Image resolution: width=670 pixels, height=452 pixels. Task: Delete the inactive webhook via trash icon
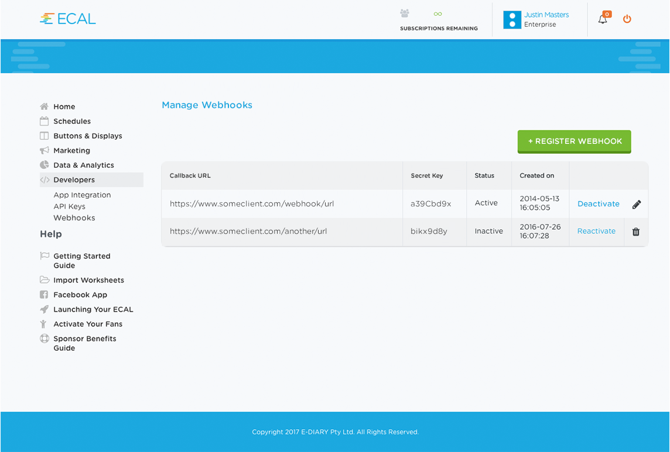(636, 232)
